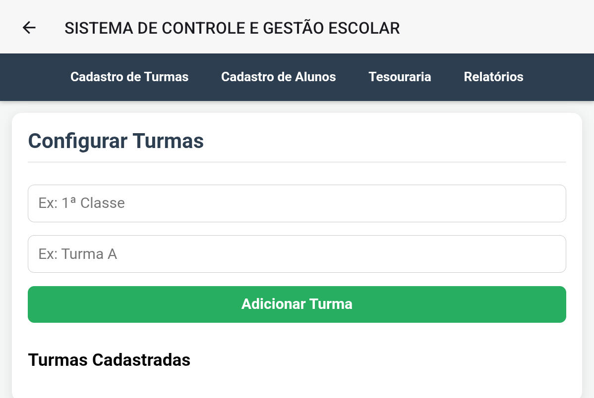The height and width of the screenshot is (398, 594).
Task: Open the Tesouraria section
Action: [400, 77]
